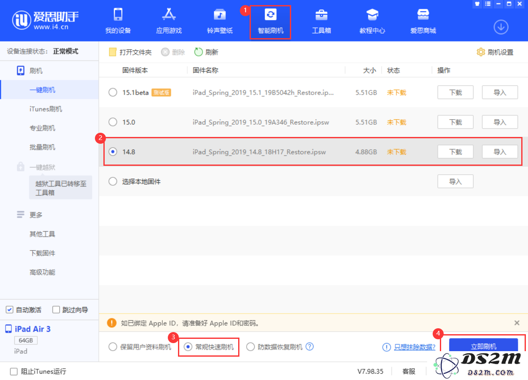Click the skin shirt icon in title bar
This screenshot has width=528, height=380.
point(477,3)
